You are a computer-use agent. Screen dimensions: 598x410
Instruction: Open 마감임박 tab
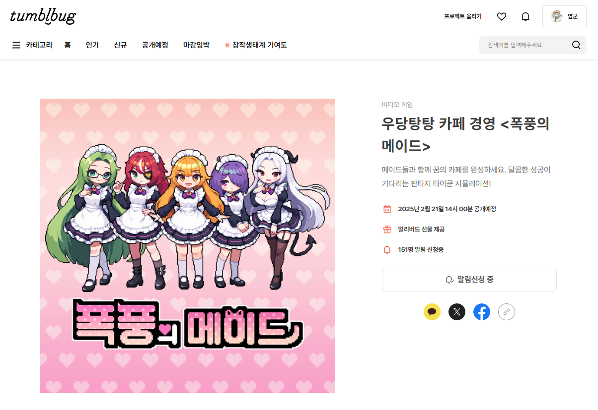click(x=196, y=45)
